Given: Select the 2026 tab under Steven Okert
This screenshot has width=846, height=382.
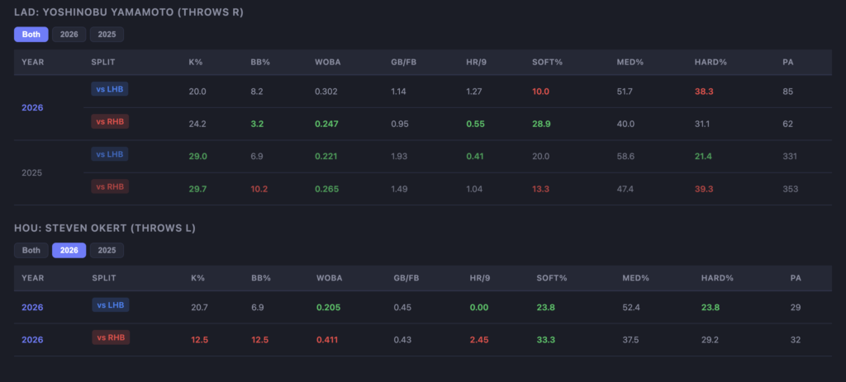Looking at the screenshot, I should [x=69, y=251].
